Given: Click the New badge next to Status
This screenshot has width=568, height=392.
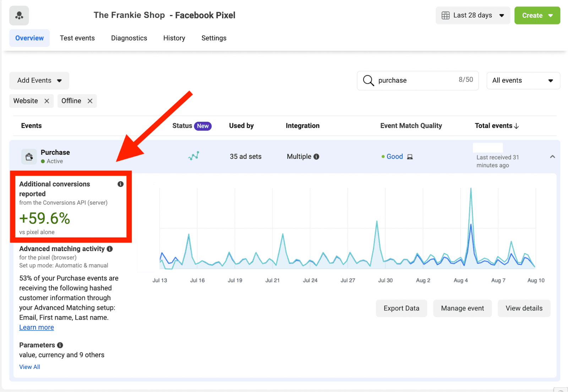Looking at the screenshot, I should click(x=203, y=126).
